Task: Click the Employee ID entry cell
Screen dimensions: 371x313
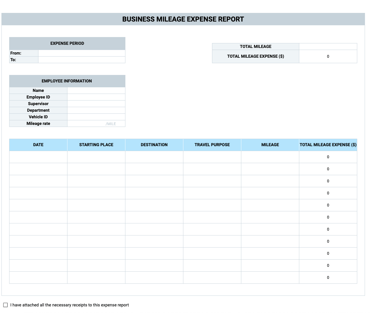Action: [96, 97]
